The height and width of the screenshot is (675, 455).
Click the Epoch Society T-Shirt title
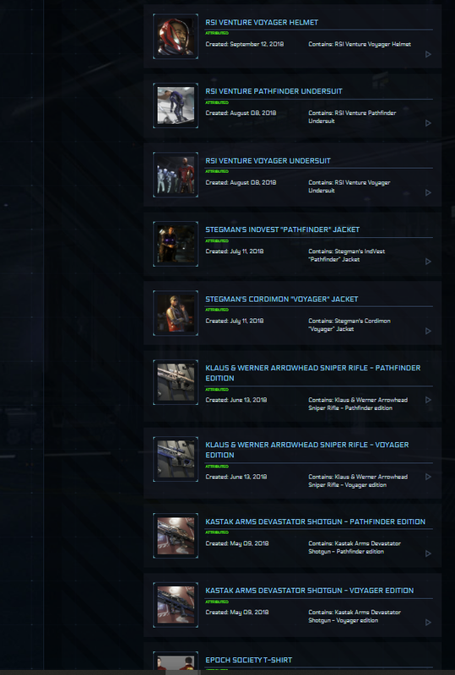(x=249, y=660)
